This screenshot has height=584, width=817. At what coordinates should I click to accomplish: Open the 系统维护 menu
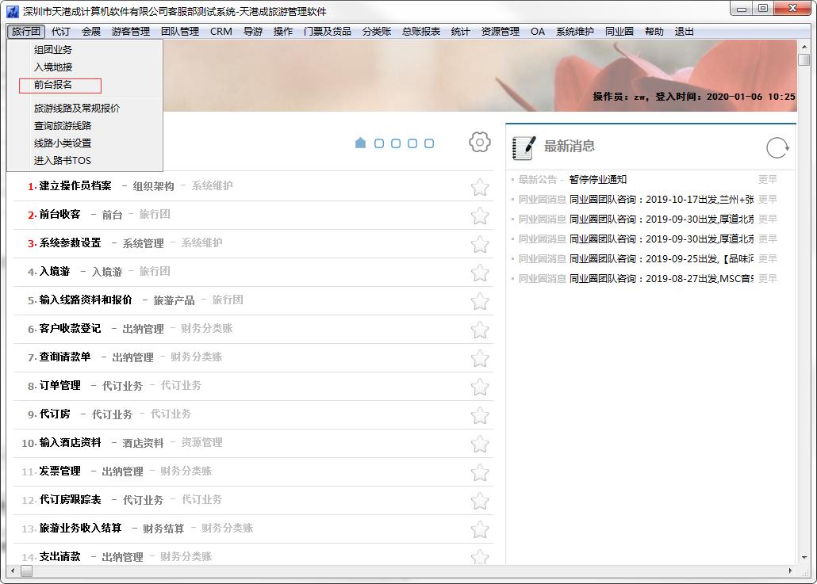coord(574,32)
